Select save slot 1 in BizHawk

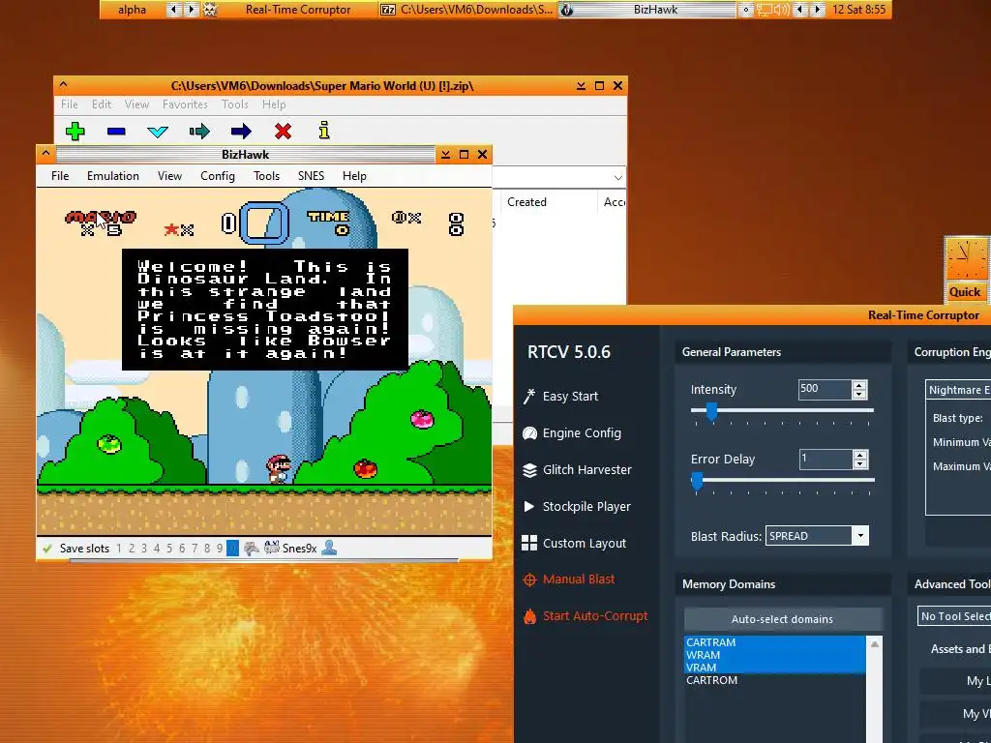coord(119,549)
